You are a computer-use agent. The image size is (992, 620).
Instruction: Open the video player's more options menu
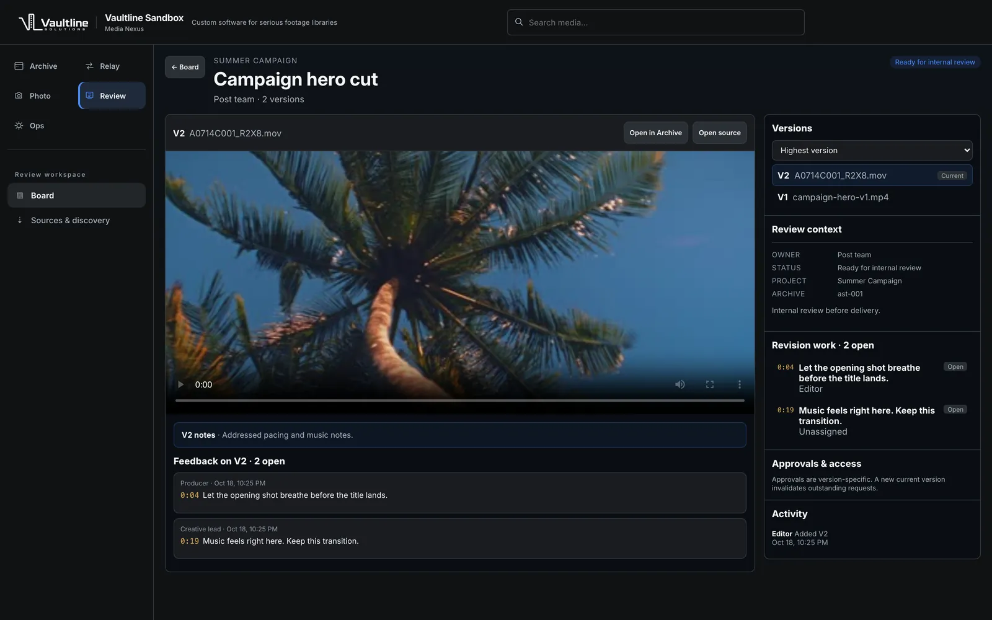[x=740, y=384]
